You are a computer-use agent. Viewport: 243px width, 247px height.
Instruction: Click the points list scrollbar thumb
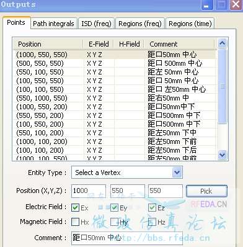click(222, 86)
